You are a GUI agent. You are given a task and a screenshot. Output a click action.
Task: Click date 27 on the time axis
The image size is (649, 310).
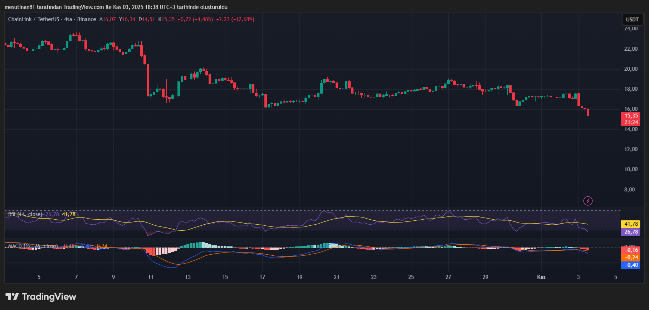[448, 277]
